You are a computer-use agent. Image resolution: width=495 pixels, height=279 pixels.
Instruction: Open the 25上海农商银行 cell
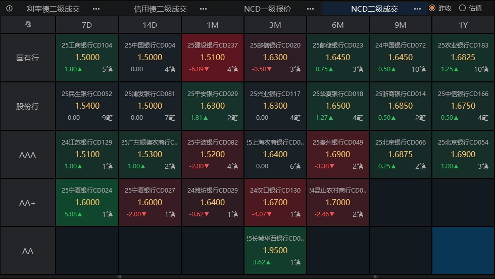[275, 155]
